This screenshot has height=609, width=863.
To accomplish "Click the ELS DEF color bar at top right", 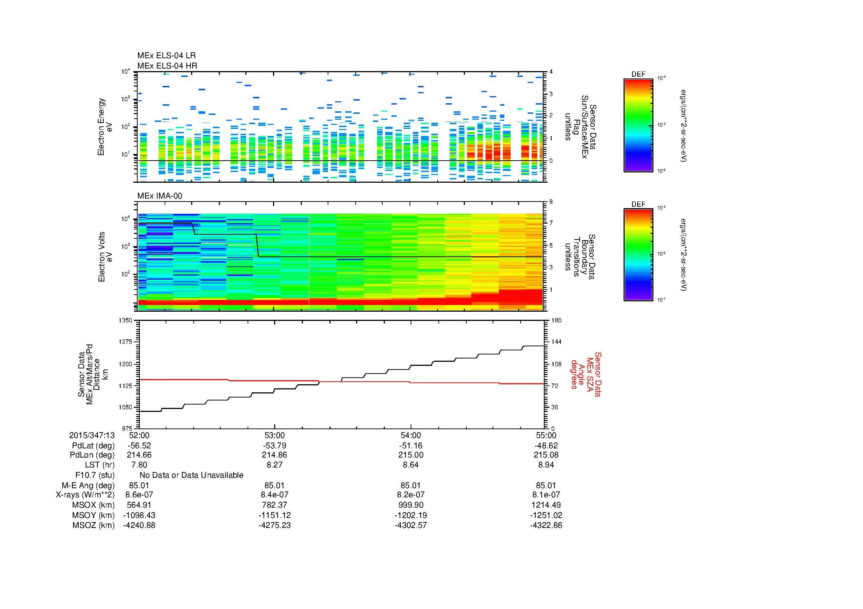I will tap(638, 125).
